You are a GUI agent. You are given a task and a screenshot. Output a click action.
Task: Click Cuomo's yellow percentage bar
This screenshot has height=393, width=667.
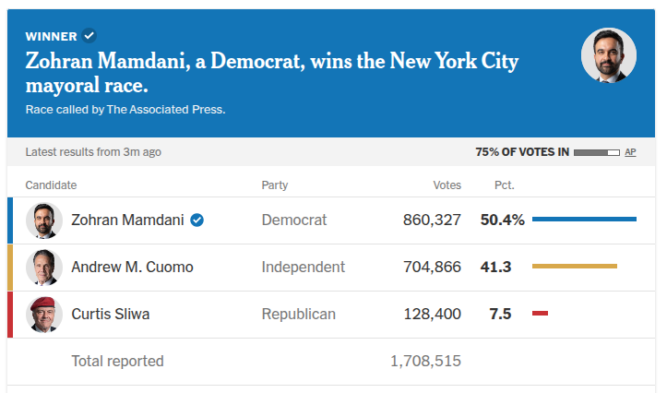pos(574,267)
